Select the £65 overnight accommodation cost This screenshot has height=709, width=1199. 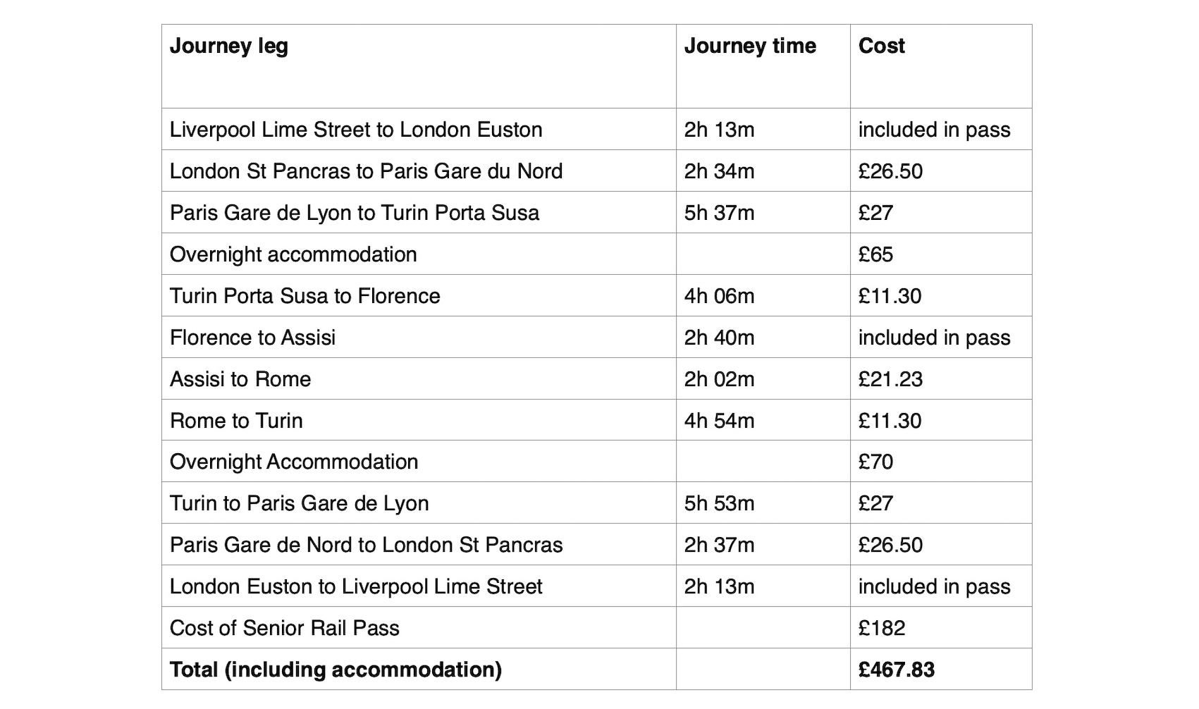point(875,254)
